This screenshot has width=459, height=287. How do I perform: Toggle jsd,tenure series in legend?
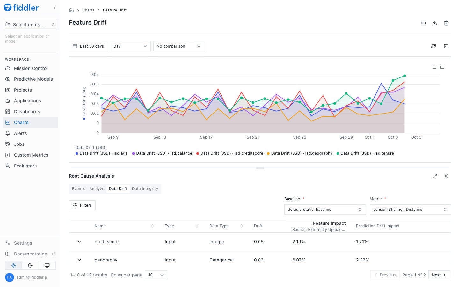365,153
